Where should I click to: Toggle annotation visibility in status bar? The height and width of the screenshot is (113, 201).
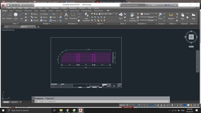point(158,105)
